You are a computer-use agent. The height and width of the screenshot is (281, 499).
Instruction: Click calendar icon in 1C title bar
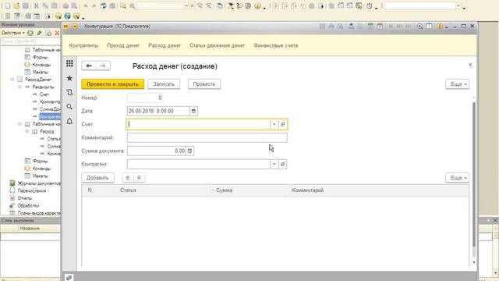[x=380, y=27]
